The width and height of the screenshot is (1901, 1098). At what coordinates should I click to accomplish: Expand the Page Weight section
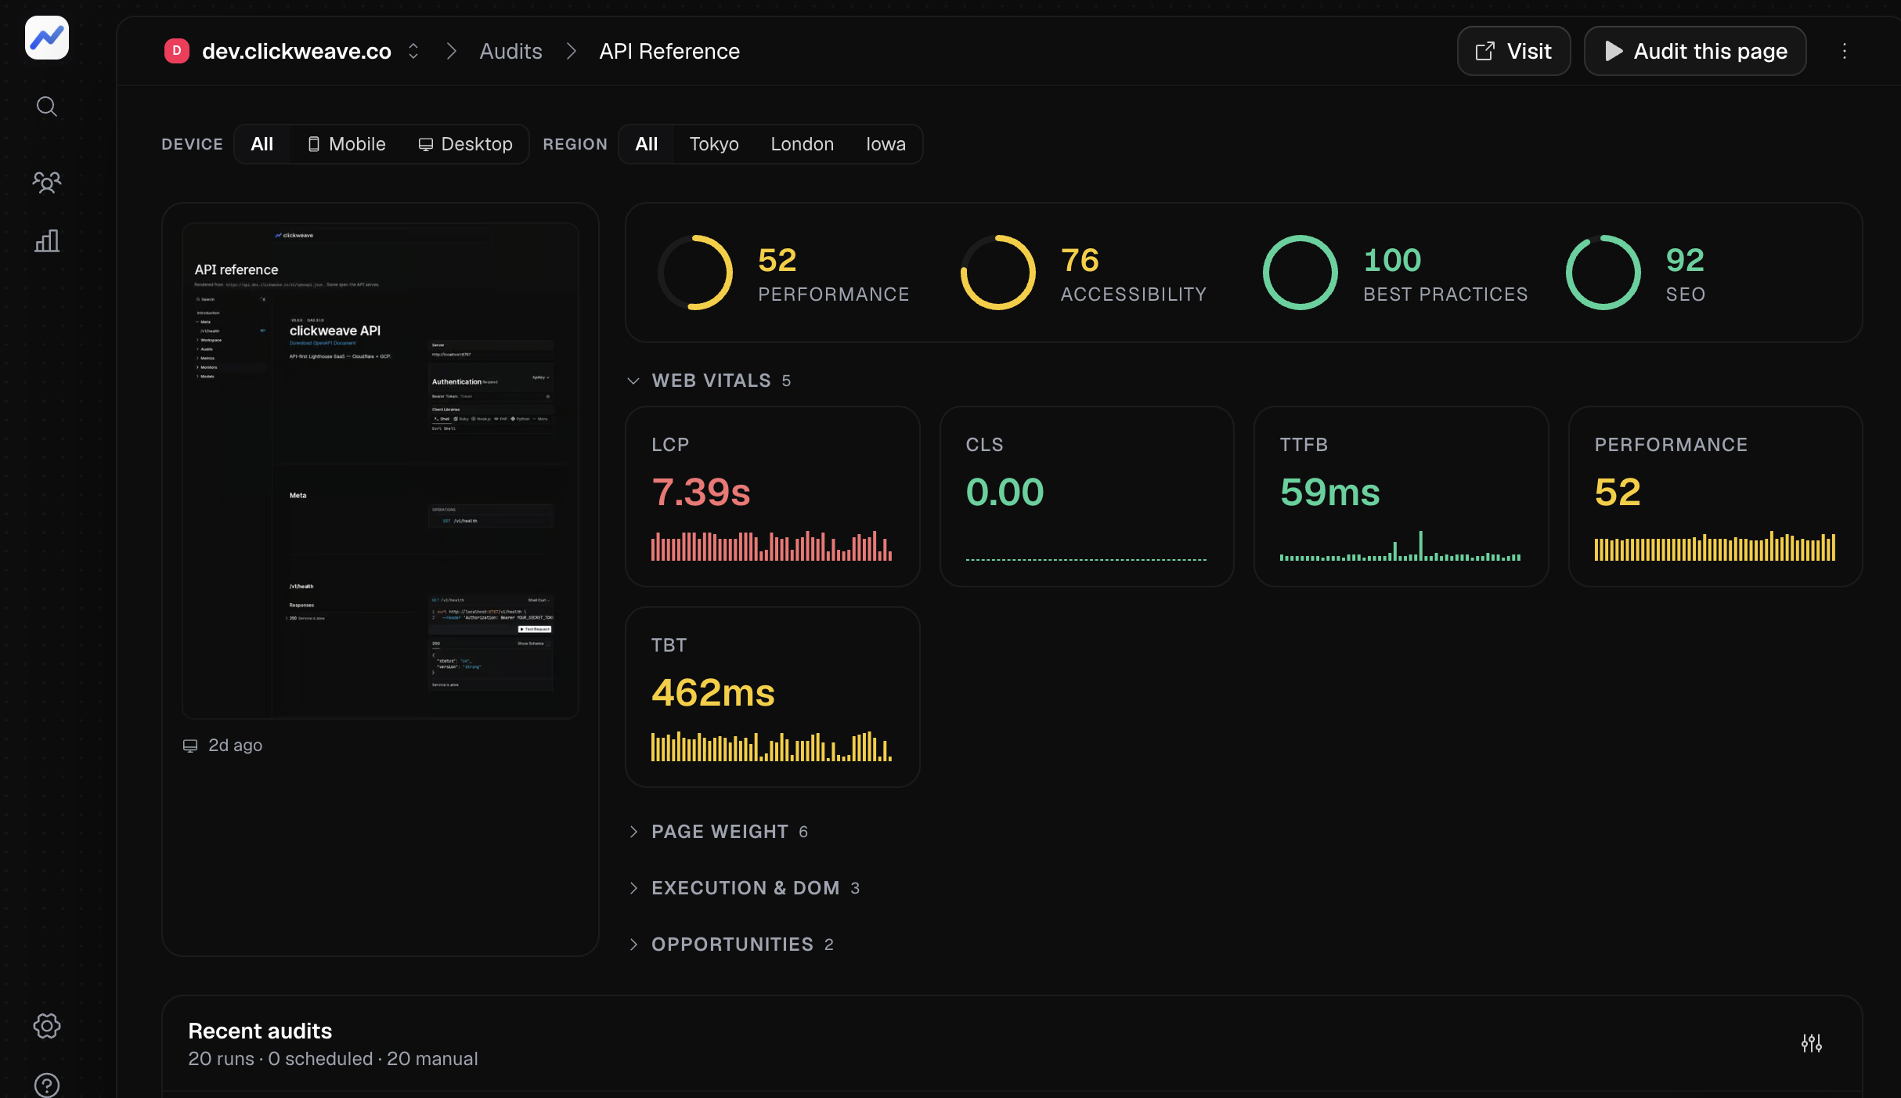[x=718, y=832]
